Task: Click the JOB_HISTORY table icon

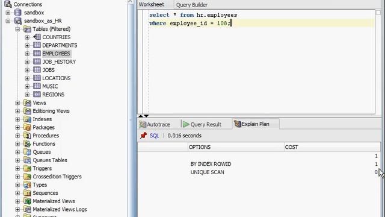Action: pyautogui.click(x=37, y=61)
